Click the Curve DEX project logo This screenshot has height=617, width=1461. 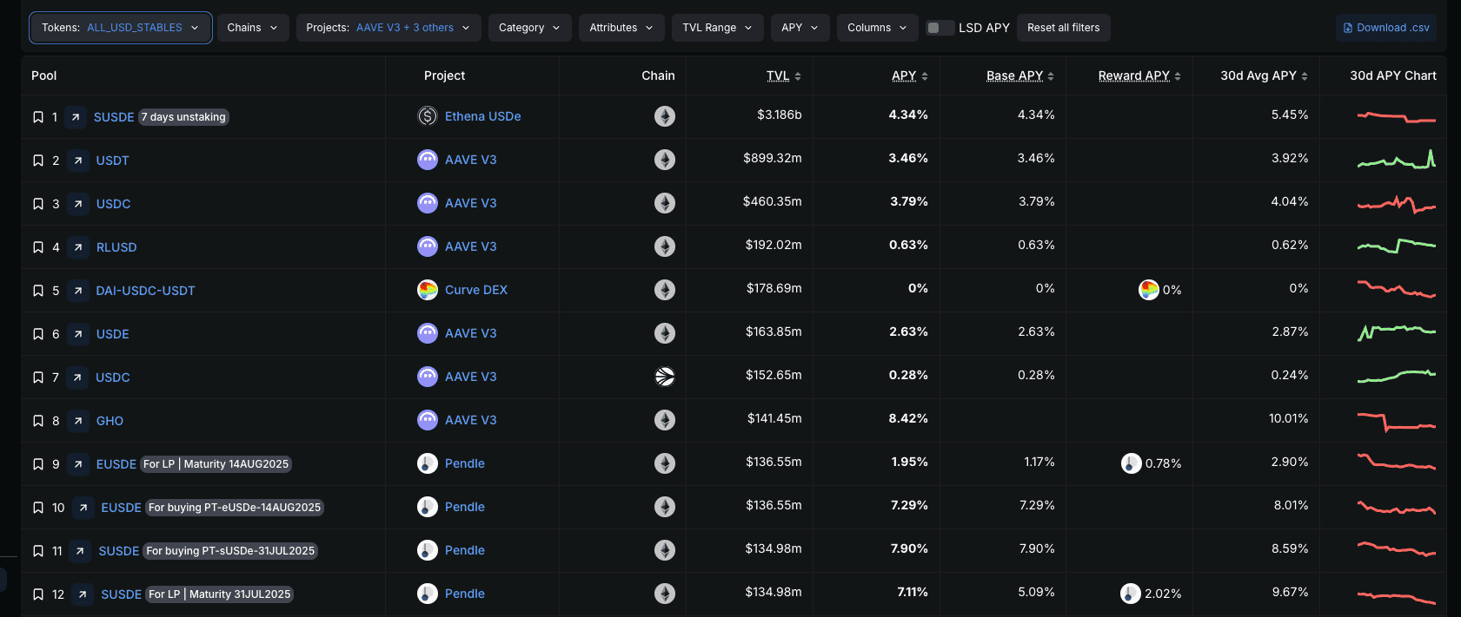pos(428,290)
